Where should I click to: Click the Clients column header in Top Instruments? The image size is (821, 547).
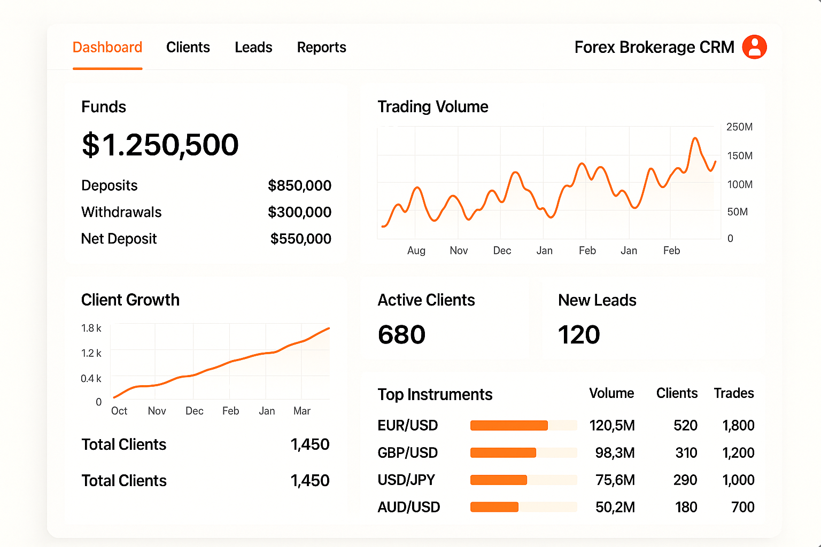(x=677, y=394)
